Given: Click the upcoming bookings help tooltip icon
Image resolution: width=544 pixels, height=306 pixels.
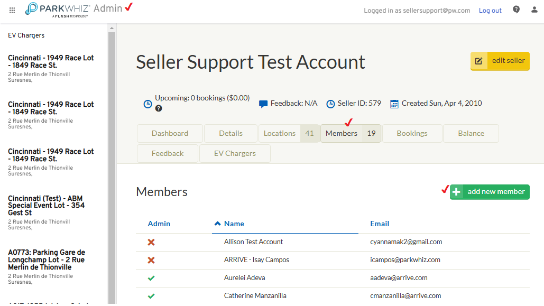Looking at the screenshot, I should tap(159, 108).
